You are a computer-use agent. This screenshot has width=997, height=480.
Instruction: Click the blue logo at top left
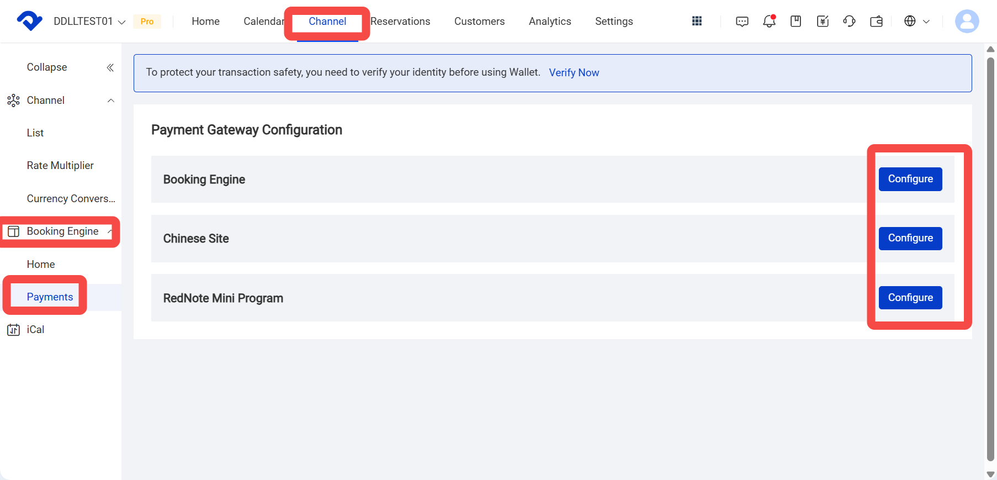pos(29,21)
